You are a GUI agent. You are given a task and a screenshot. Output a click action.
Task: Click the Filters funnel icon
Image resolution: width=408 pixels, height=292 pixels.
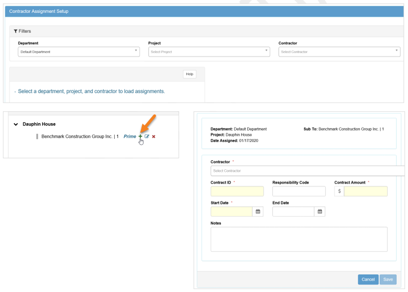click(x=16, y=31)
